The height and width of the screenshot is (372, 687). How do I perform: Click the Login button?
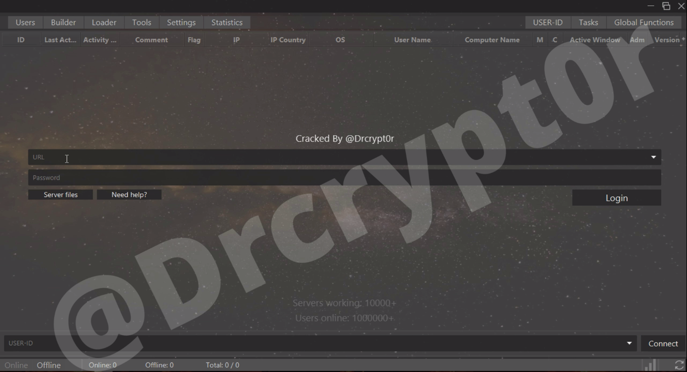click(617, 198)
